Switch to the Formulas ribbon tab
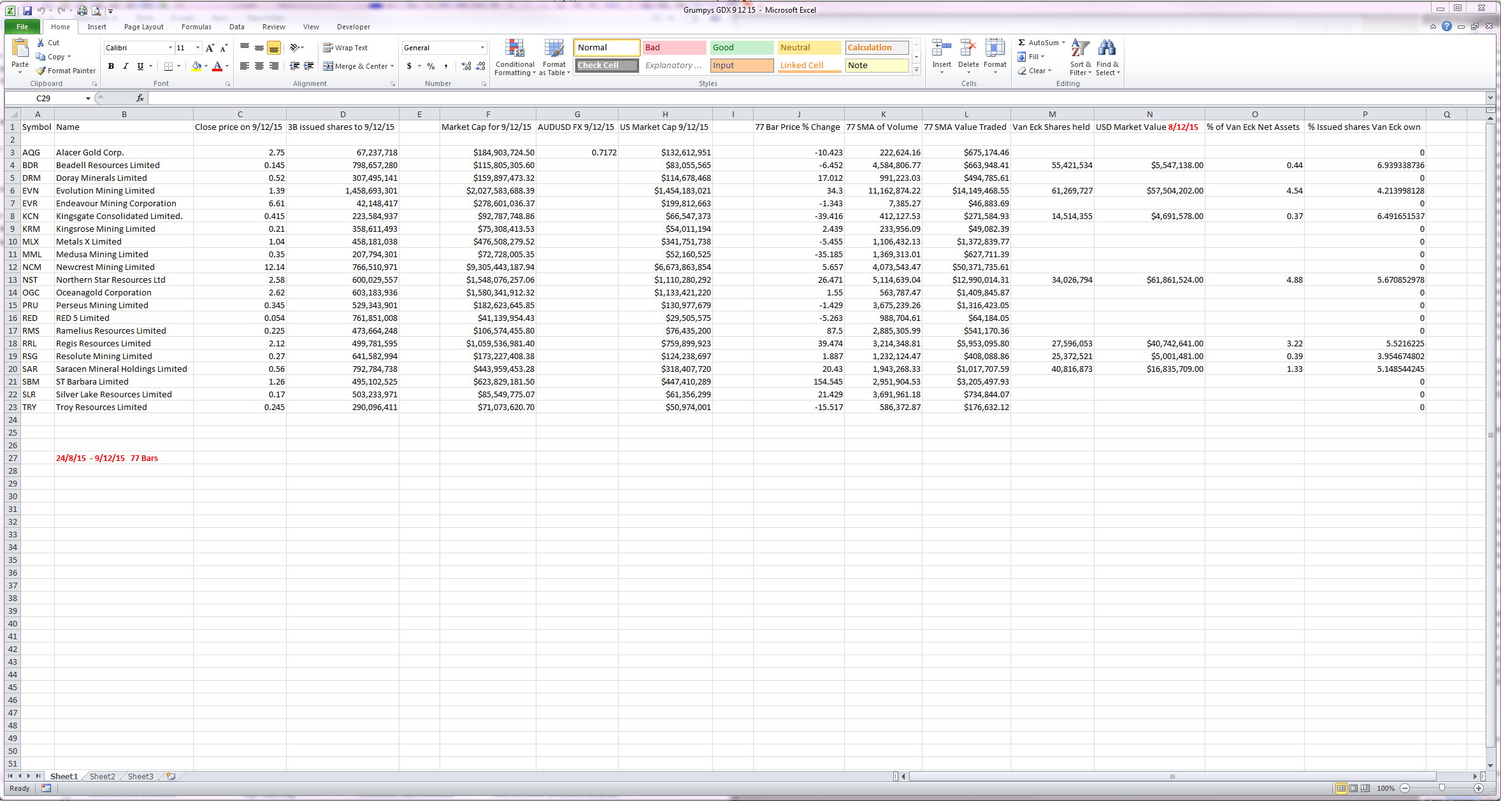 [196, 27]
